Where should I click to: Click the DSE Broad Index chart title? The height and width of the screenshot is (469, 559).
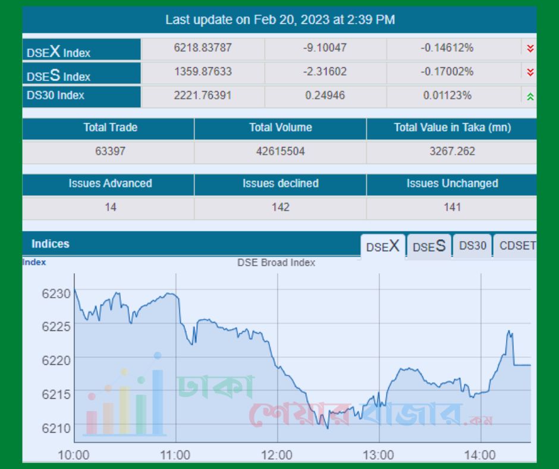pyautogui.click(x=276, y=262)
